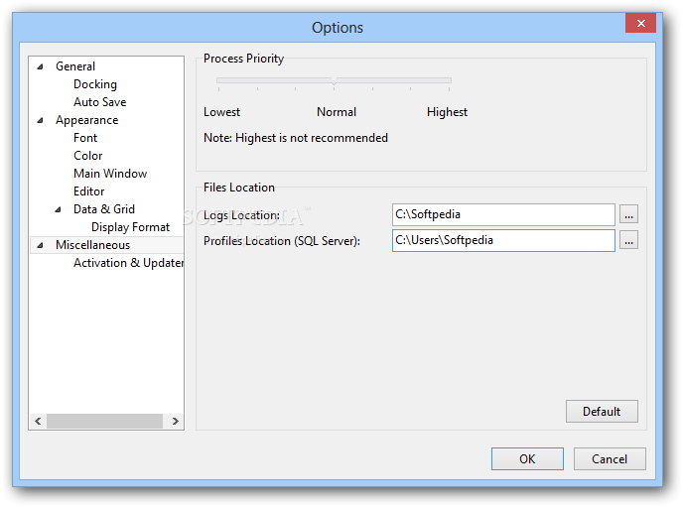This screenshot has width=683, height=507.
Task: Open the Font settings page
Action: tap(85, 138)
